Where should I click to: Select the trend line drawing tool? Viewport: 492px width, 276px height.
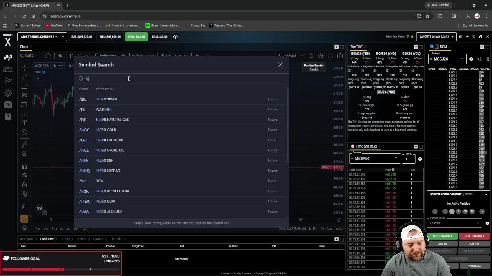point(24,77)
